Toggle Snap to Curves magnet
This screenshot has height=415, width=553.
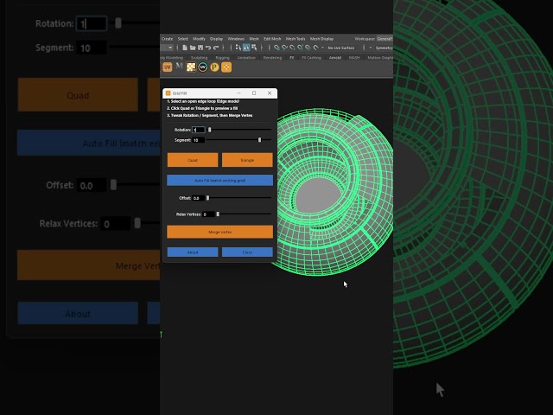[284, 48]
